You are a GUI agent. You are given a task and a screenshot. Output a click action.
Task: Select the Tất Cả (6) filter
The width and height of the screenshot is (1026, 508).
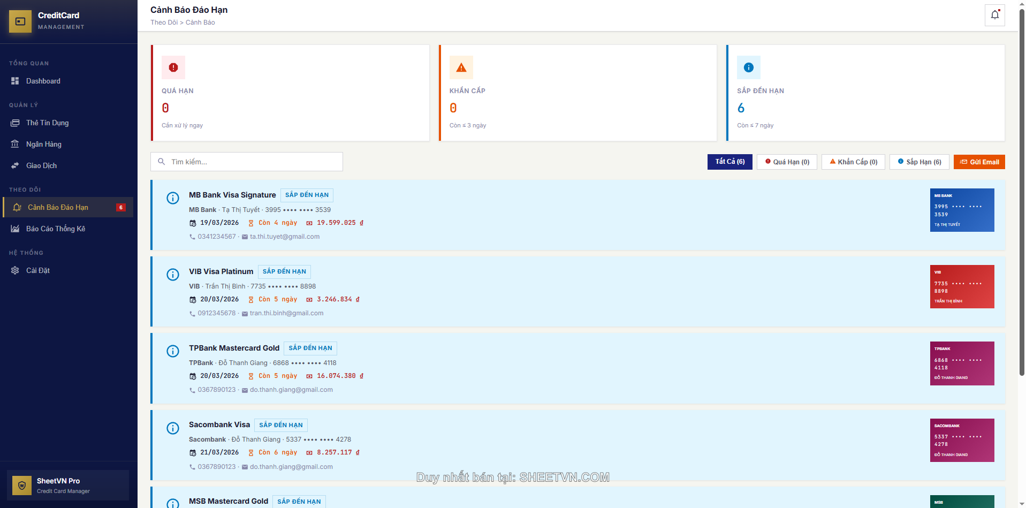coord(729,162)
